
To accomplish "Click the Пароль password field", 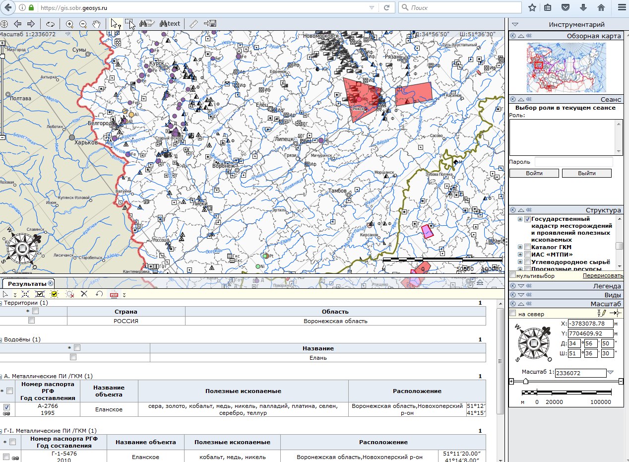I will (x=573, y=162).
